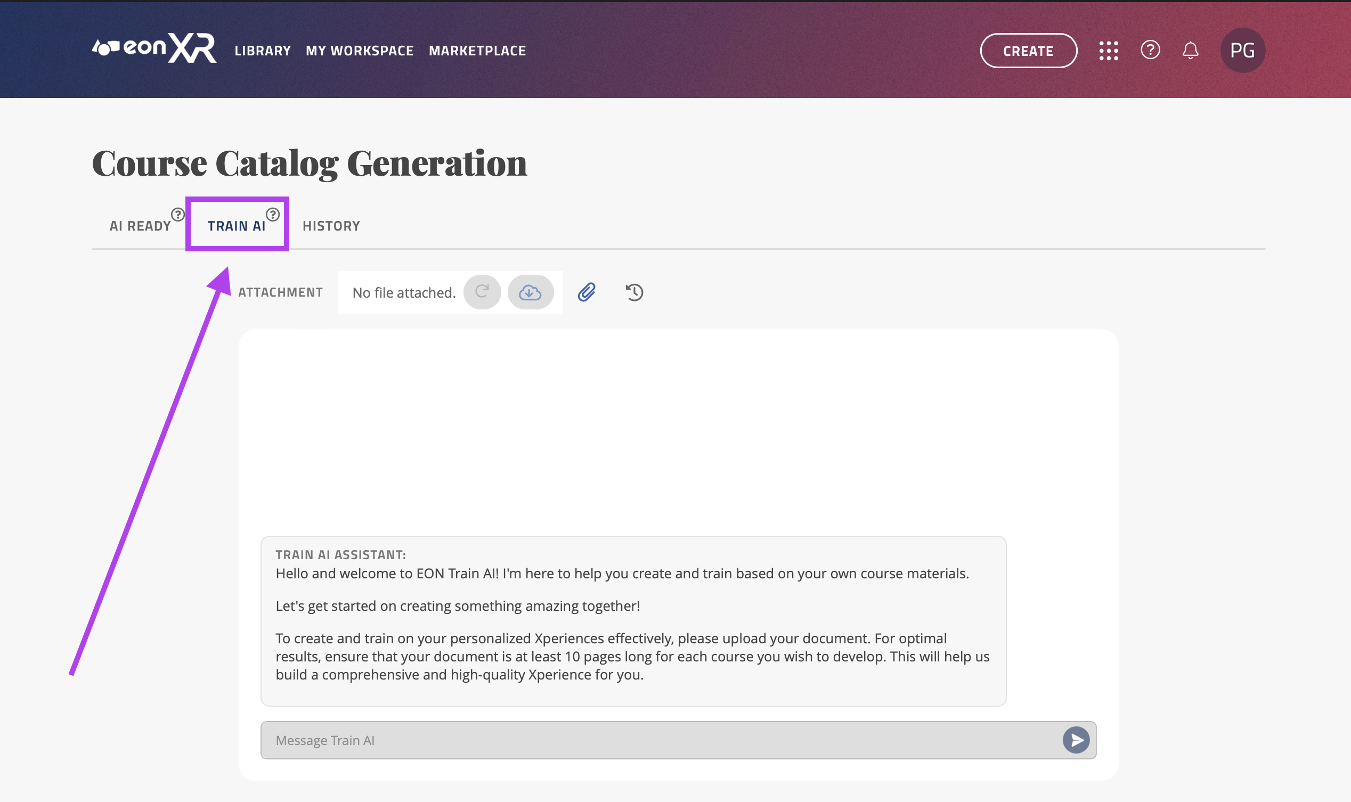Click the help icon next to AI Ready

click(177, 215)
